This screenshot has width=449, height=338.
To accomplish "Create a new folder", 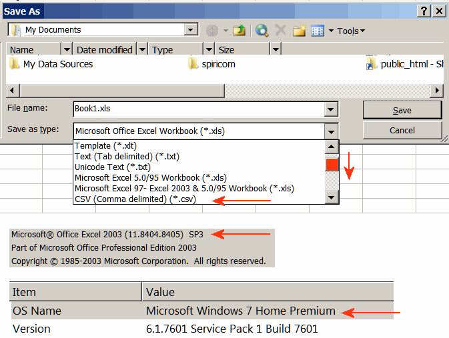I will (x=300, y=31).
